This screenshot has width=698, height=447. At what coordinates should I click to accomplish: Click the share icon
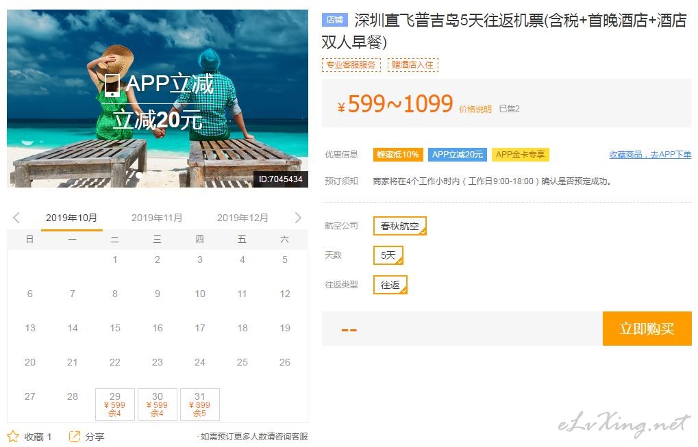[75, 436]
